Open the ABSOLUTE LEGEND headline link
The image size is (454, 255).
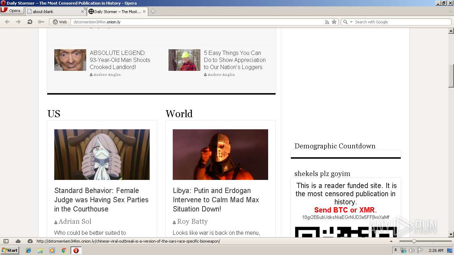(120, 60)
